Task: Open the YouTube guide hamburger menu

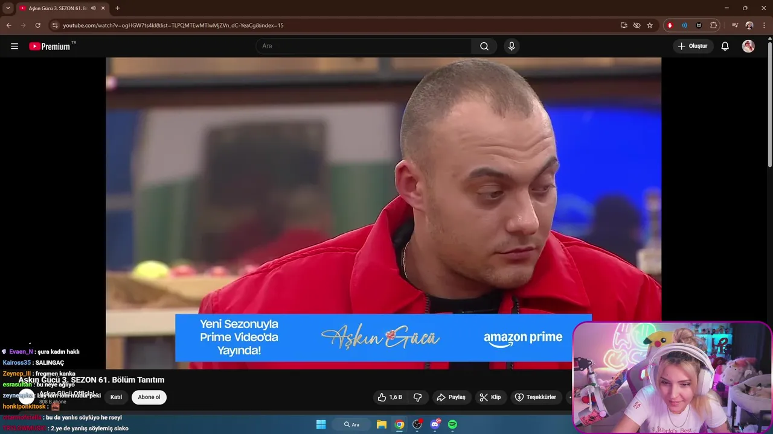Action: [x=14, y=46]
